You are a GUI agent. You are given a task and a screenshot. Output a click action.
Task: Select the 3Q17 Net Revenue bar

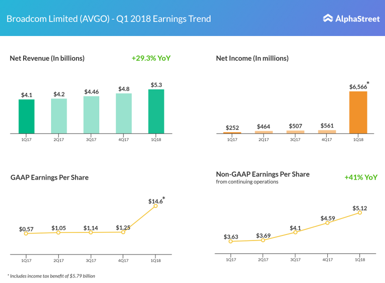click(x=91, y=114)
